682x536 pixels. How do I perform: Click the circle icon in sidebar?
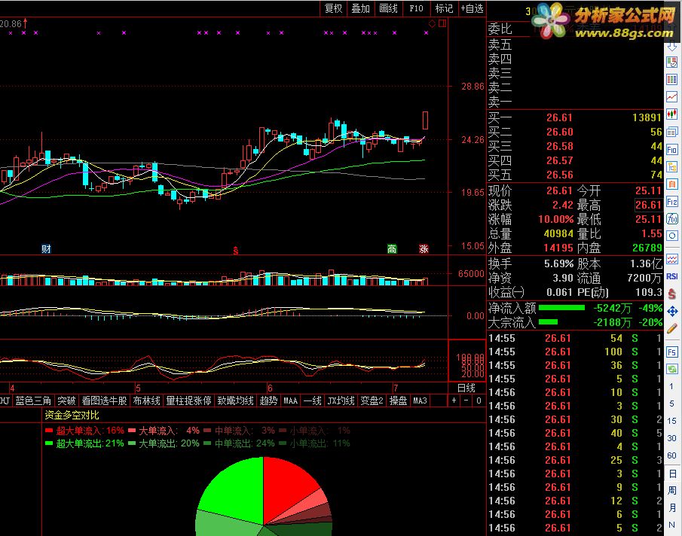tap(672, 236)
